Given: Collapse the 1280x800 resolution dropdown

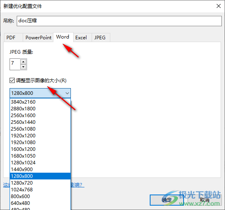Looking at the screenshot, I should (x=40, y=93).
